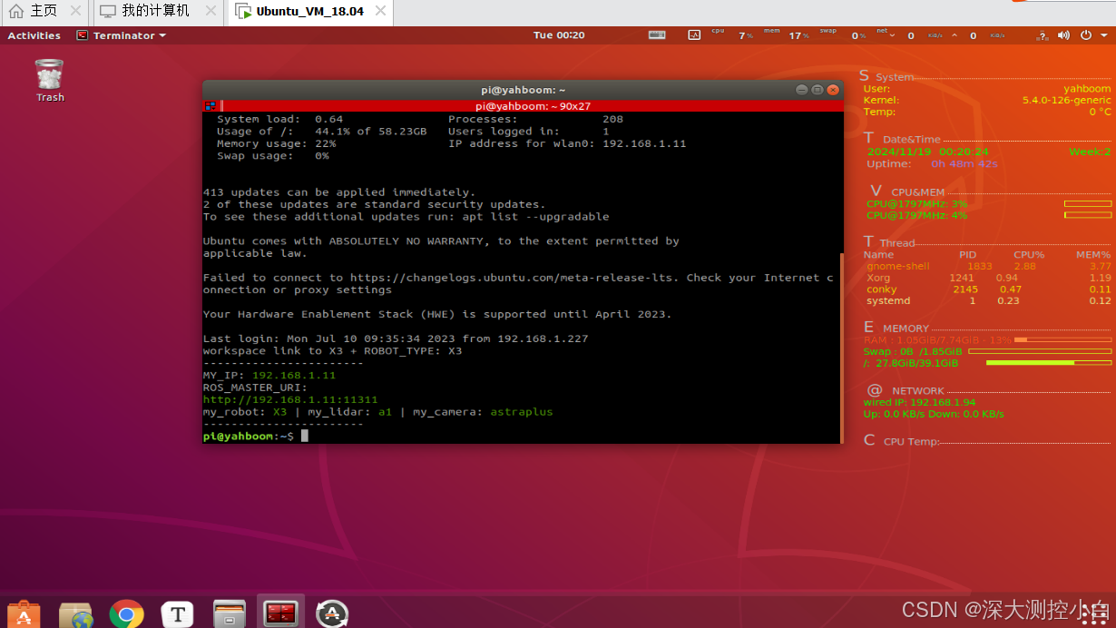
Task: Click MY_IP value 192.168.1.11
Action: pyautogui.click(x=294, y=375)
